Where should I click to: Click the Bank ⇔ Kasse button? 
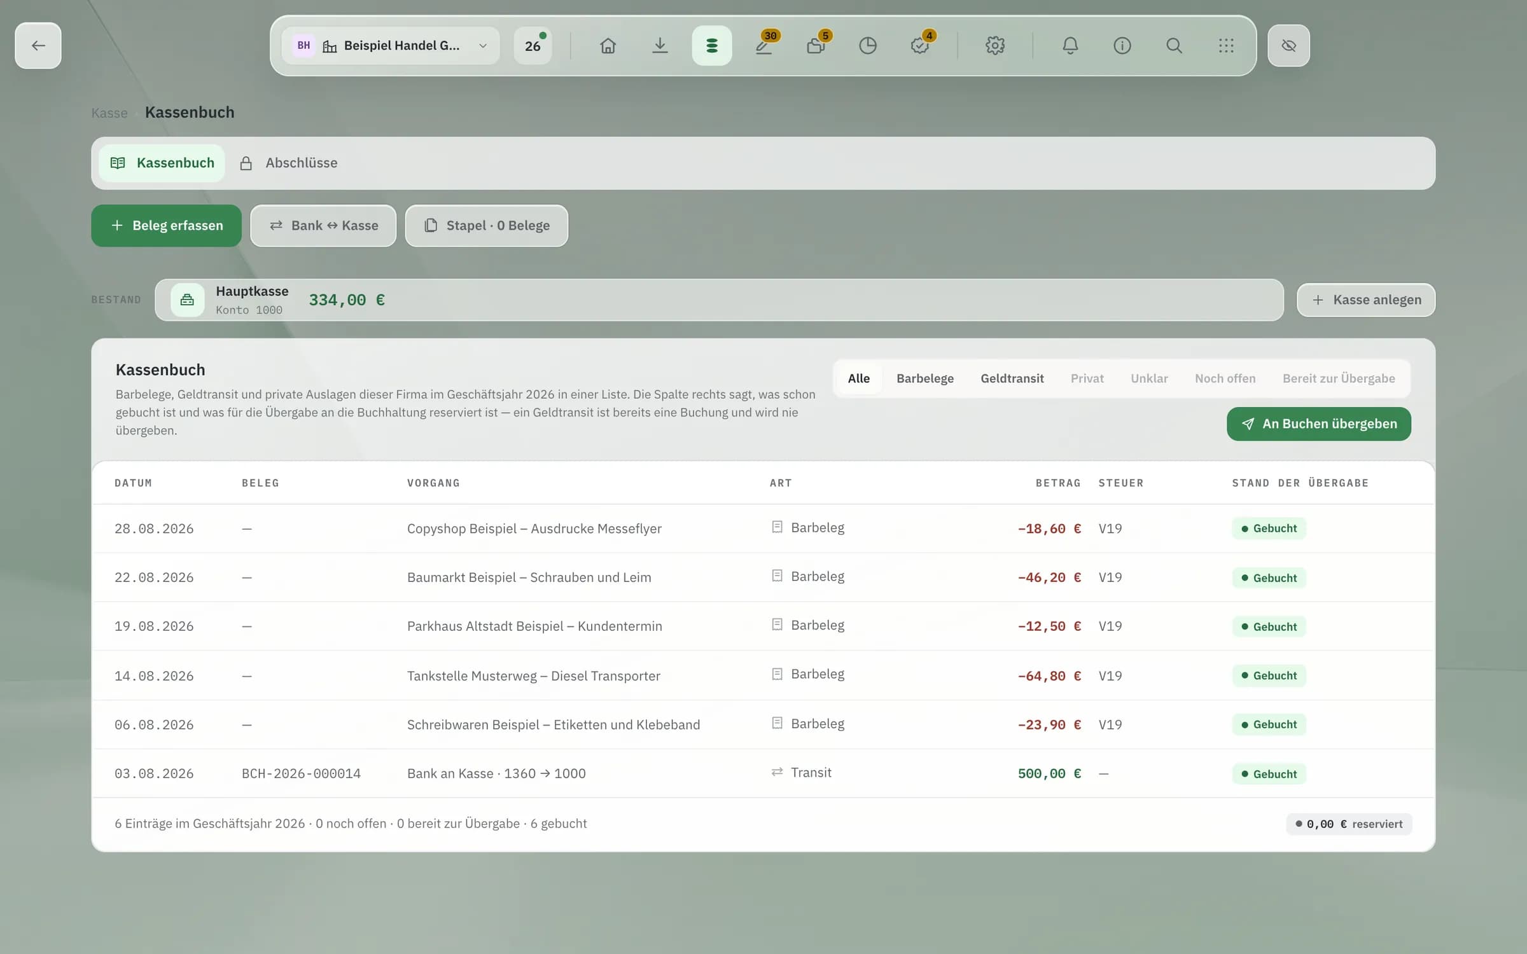[323, 226]
